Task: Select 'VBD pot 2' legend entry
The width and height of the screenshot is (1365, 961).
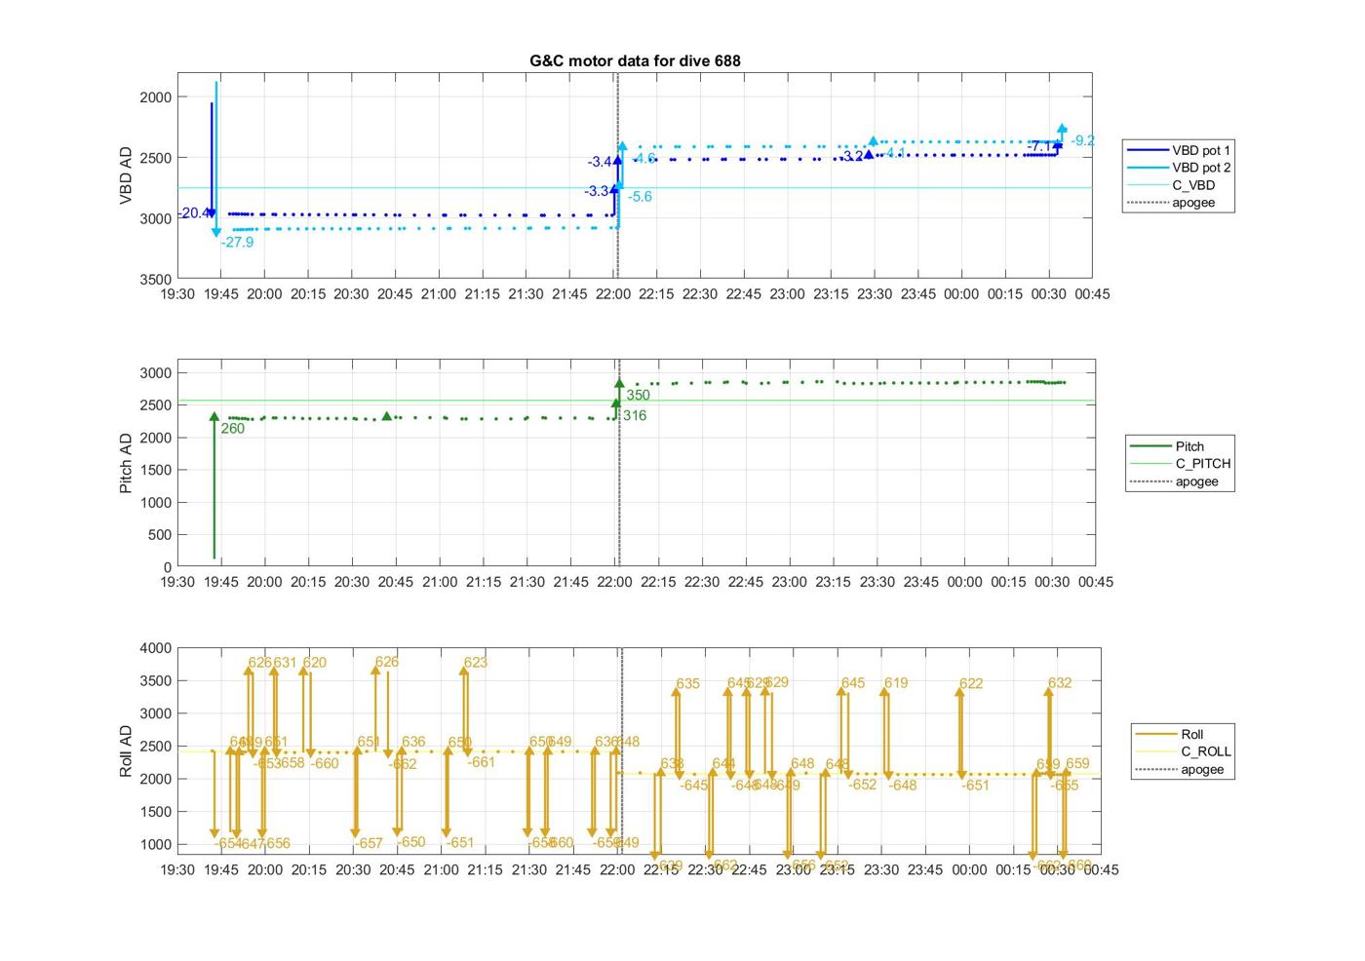Action: (x=1180, y=168)
